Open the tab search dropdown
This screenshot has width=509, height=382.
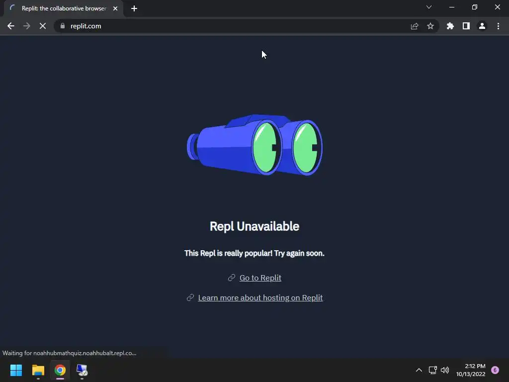click(429, 7)
